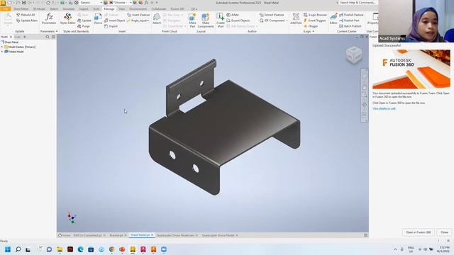This screenshot has width=454, height=255.
Task: Search the model browser
Action: pyautogui.click(x=48, y=37)
